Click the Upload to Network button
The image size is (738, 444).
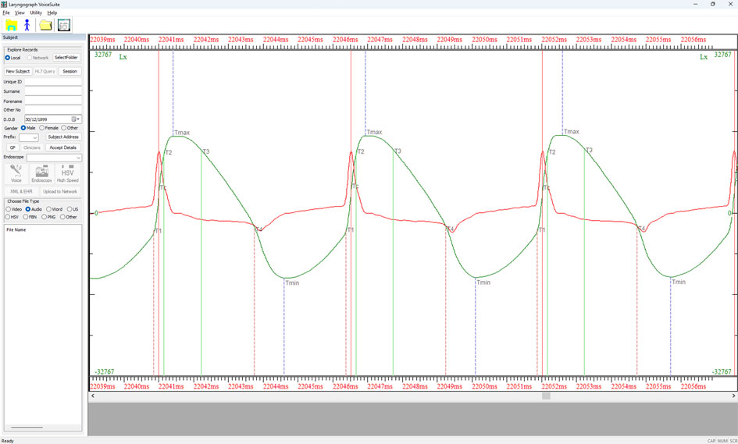[60, 192]
